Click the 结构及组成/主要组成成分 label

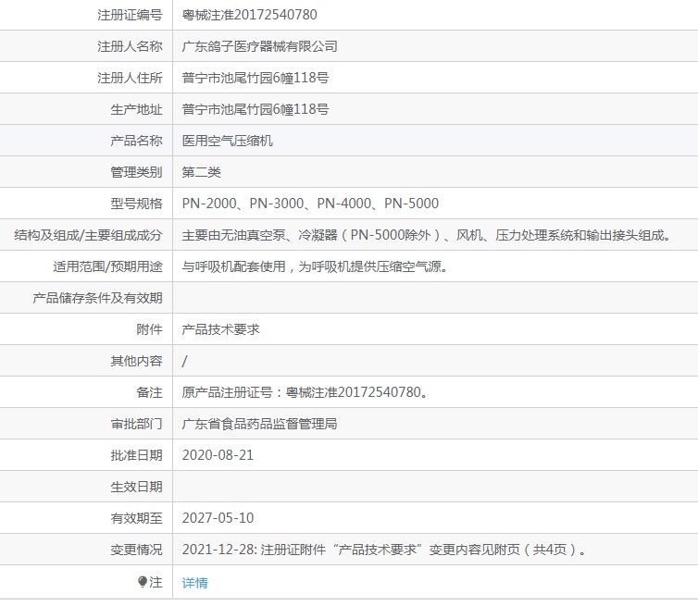point(88,235)
